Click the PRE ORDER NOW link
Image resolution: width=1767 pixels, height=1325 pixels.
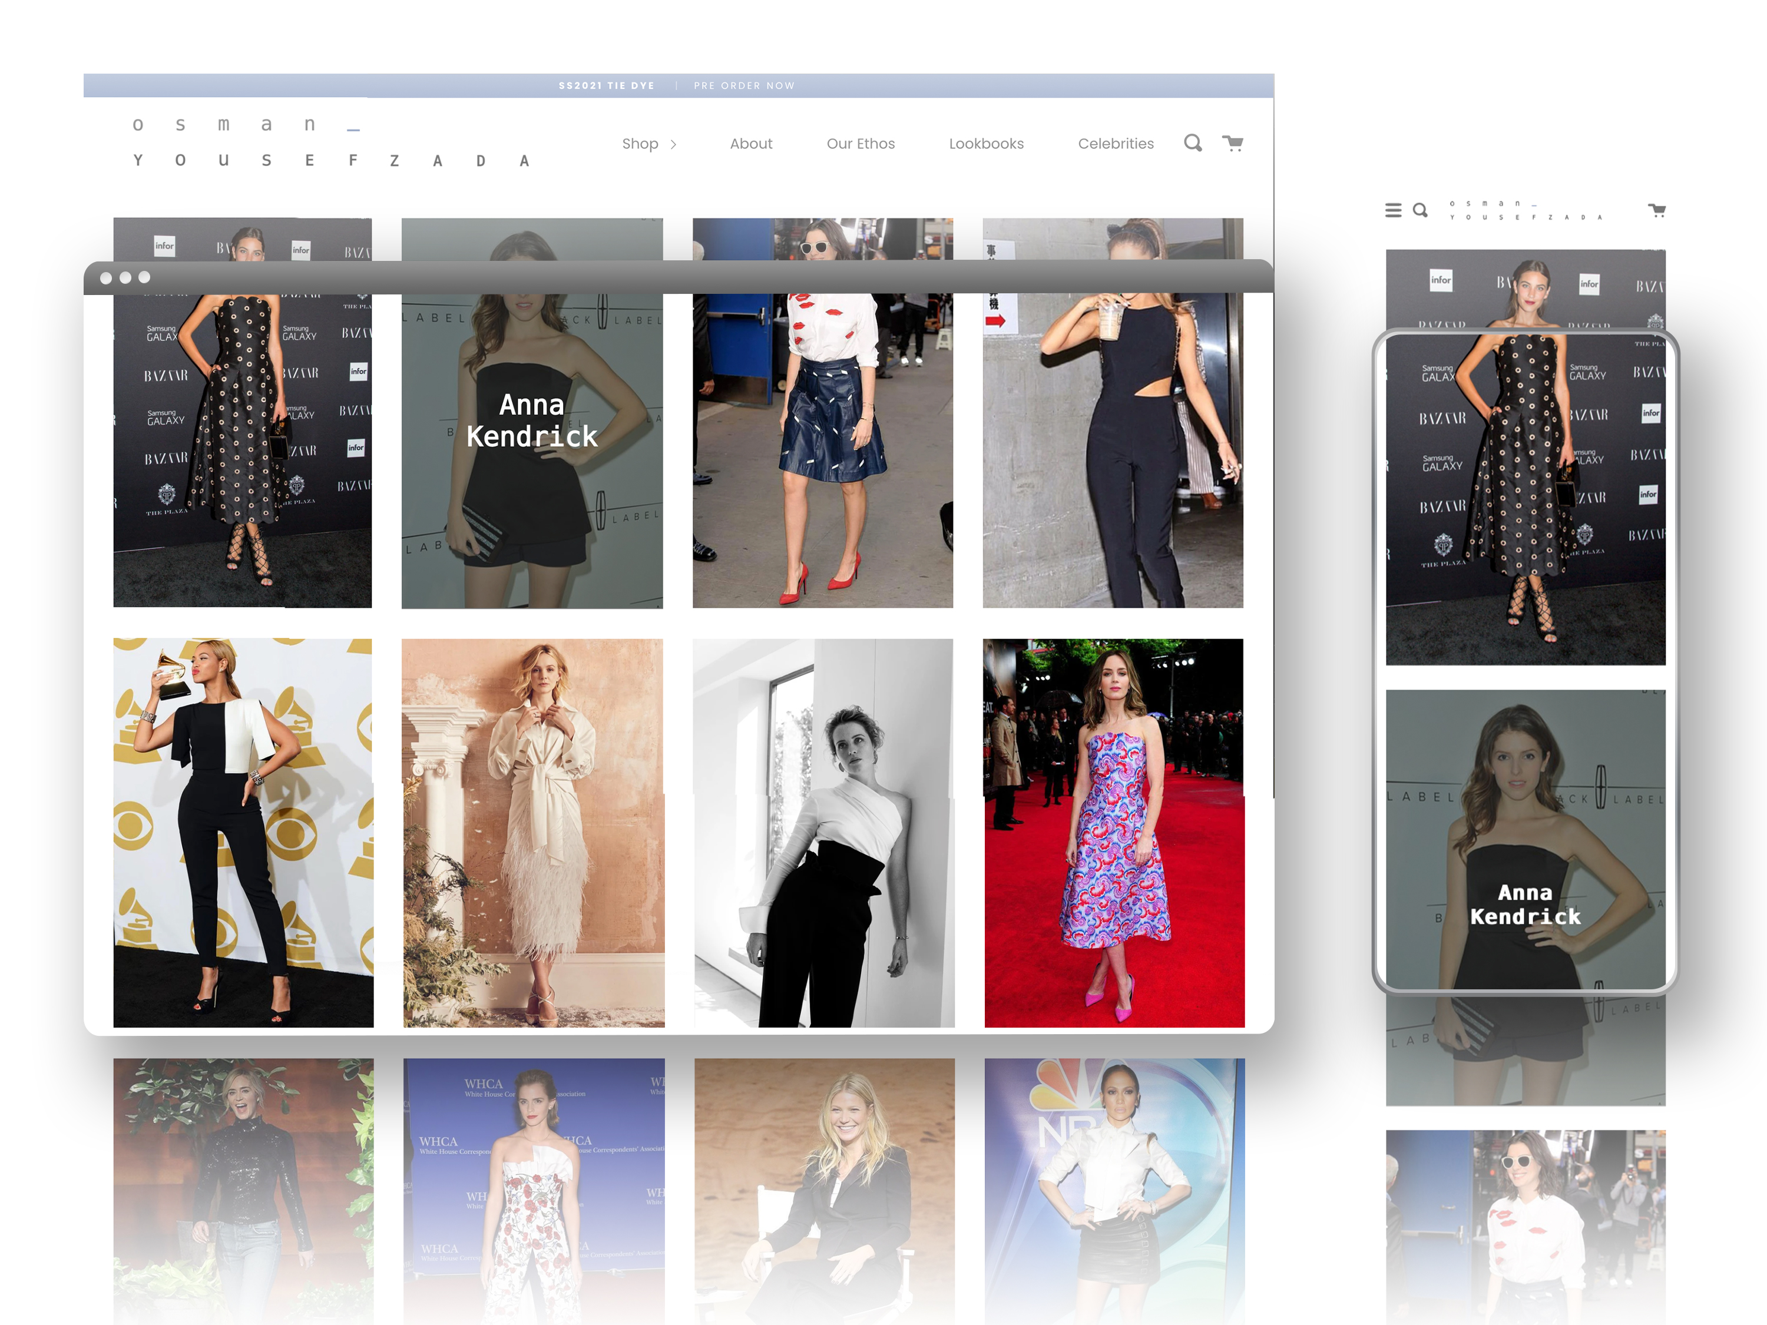tap(744, 85)
